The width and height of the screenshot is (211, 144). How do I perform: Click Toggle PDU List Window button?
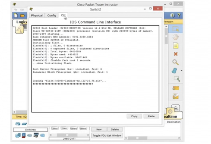pos(107,135)
